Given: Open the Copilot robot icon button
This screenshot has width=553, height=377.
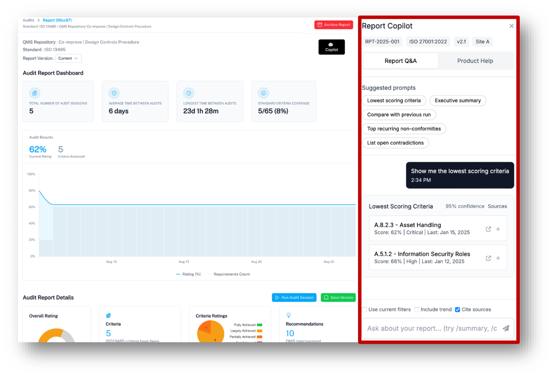Looking at the screenshot, I should pos(332,47).
